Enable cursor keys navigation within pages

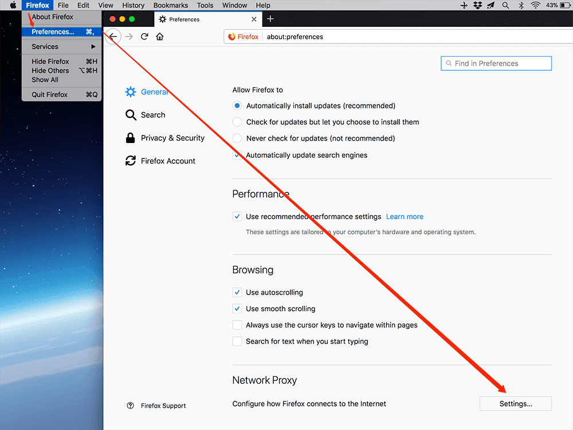[237, 325]
